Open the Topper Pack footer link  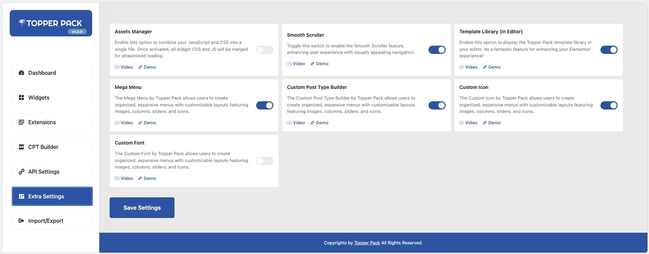(367, 243)
